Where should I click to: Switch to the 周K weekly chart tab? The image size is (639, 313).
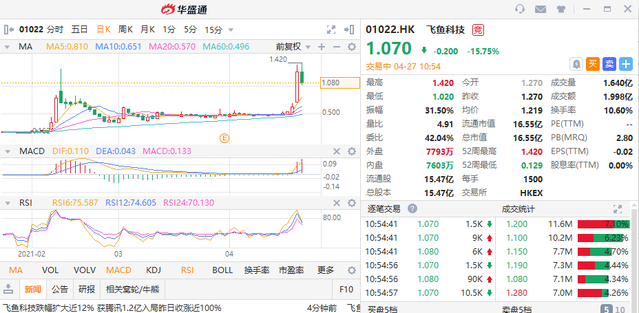[x=125, y=30]
